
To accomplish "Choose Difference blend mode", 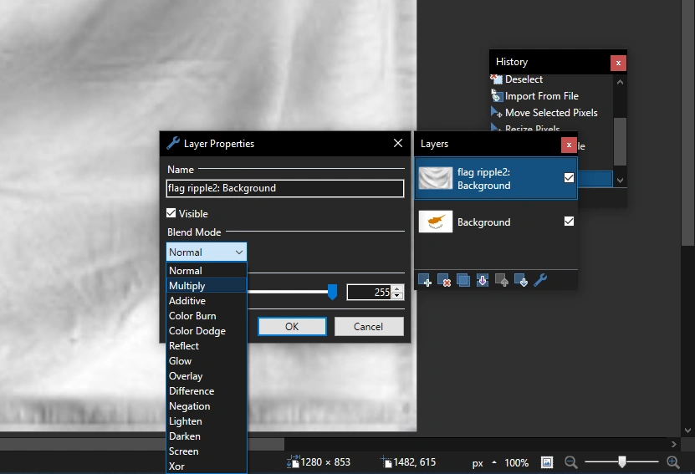I will 207,391.
